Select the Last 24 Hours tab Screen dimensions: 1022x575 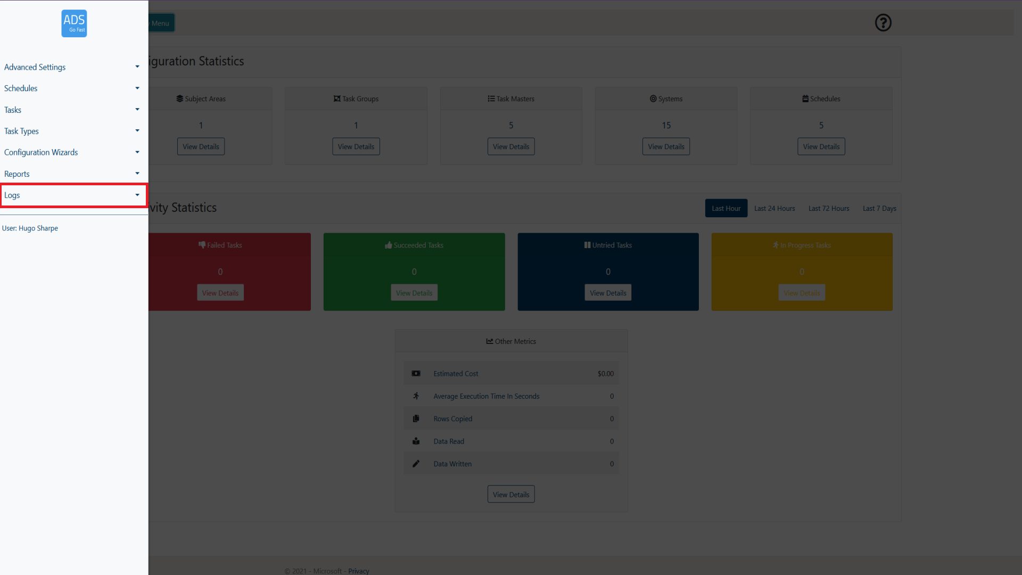tap(774, 208)
